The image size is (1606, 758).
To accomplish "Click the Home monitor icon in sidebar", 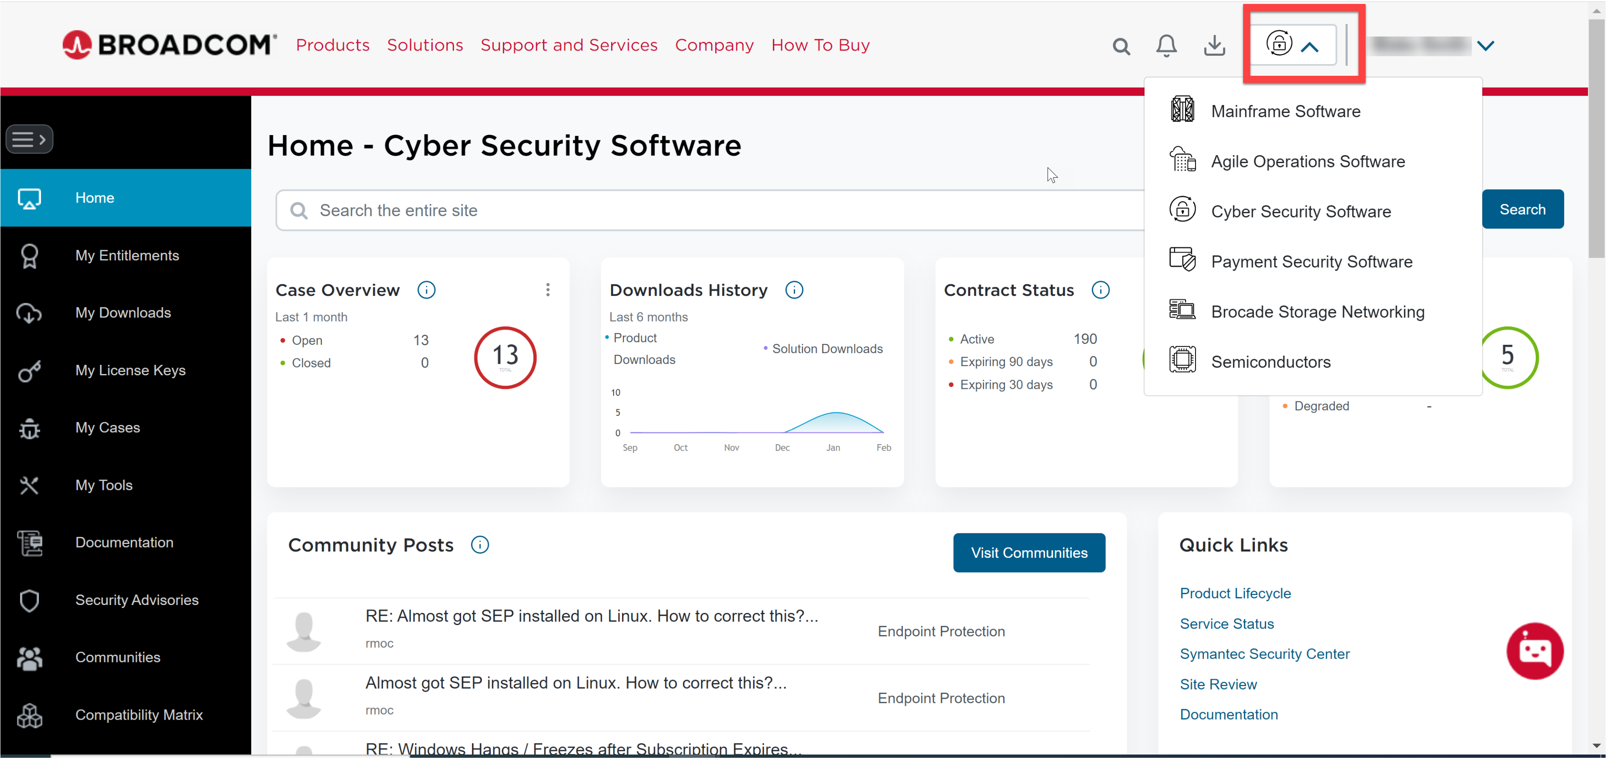I will click(29, 198).
